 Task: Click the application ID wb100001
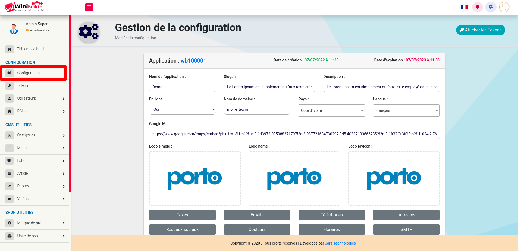(x=193, y=61)
